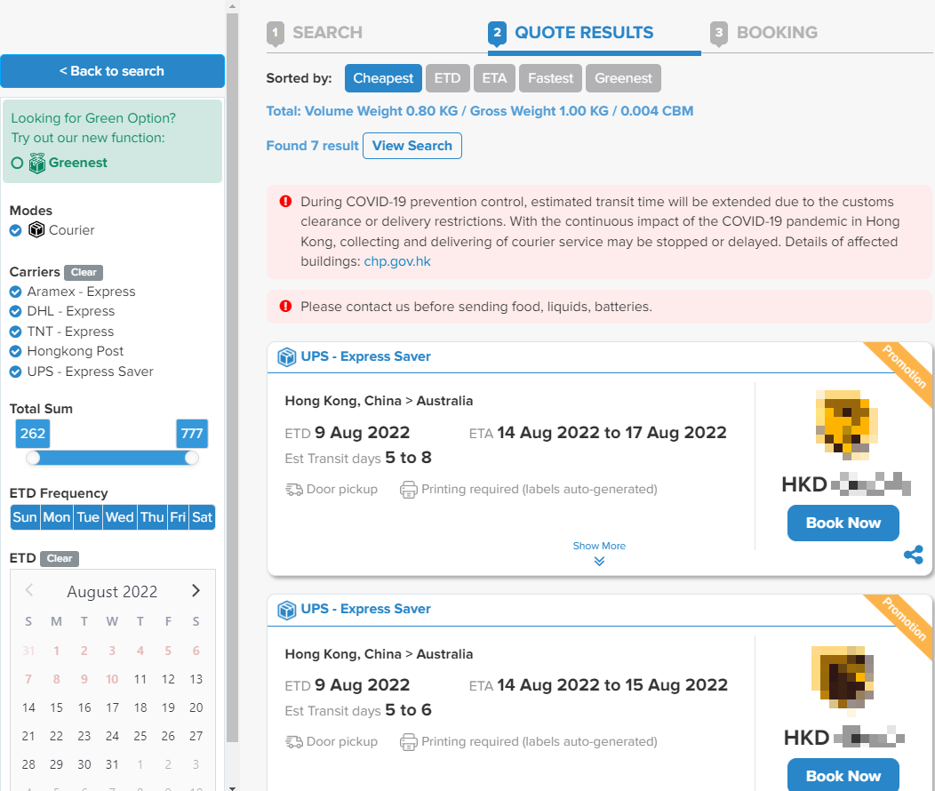Viewport: 935px width, 791px height.
Task: Sort results by ETD
Action: point(447,78)
